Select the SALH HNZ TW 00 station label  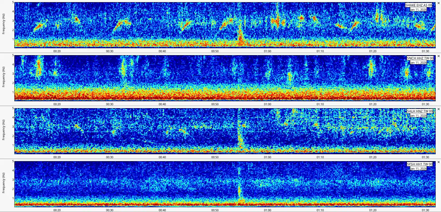click(420, 111)
